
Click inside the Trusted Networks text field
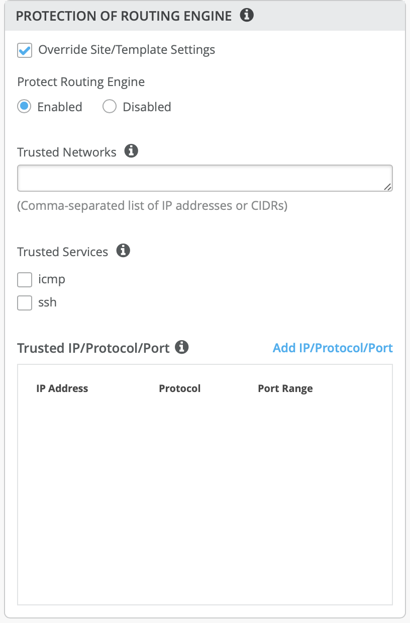[x=201, y=178]
